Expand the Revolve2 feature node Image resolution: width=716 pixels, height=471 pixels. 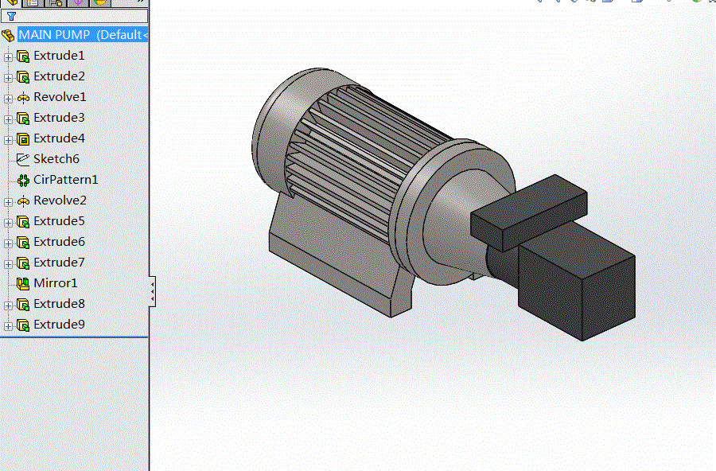click(x=8, y=201)
